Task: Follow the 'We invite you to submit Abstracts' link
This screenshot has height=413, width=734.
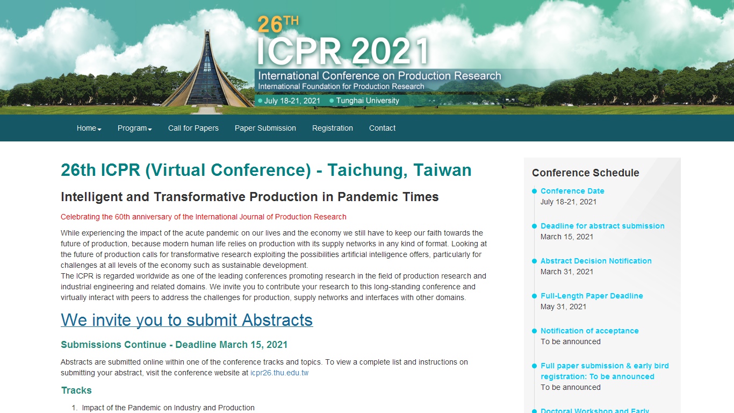Action: tap(186, 320)
